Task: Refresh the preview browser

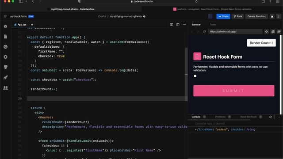Action: [204, 32]
